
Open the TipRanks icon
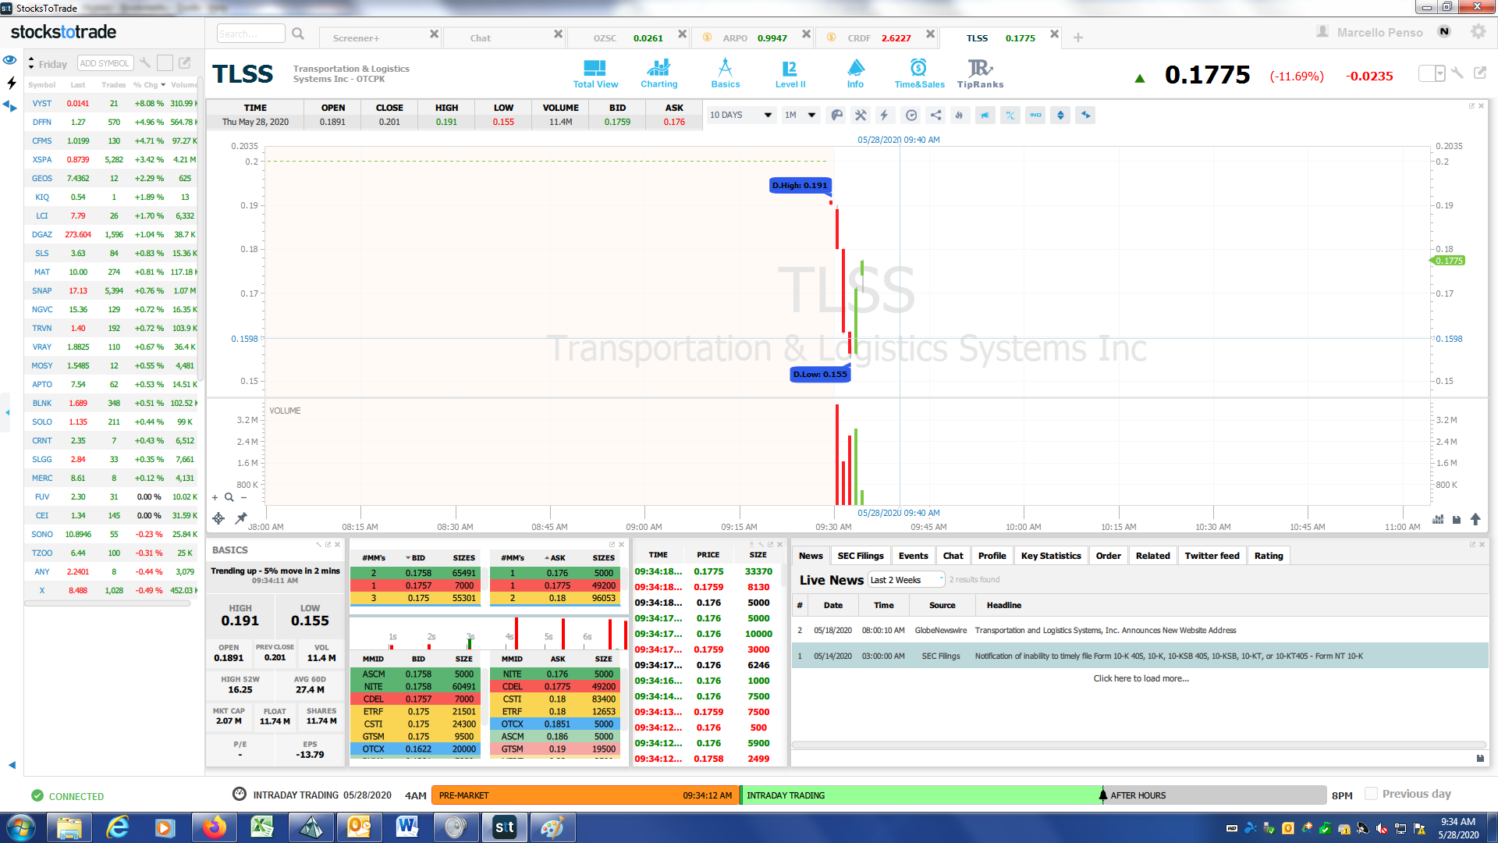coord(980,73)
